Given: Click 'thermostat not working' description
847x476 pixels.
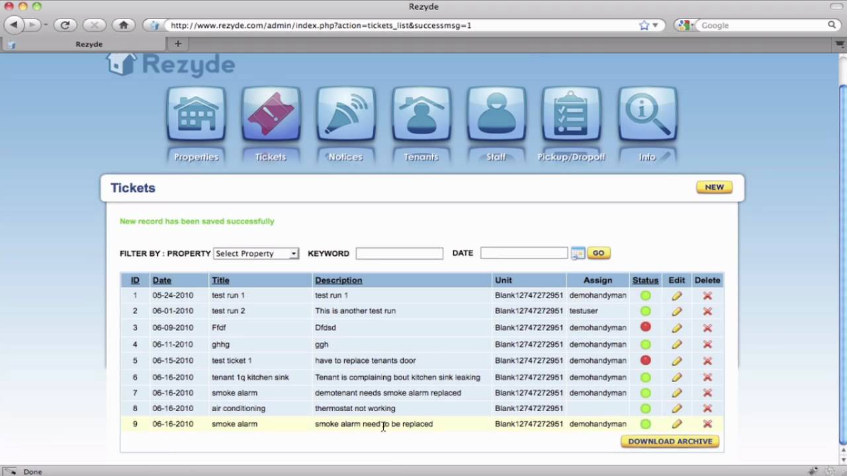Looking at the screenshot, I should pyautogui.click(x=355, y=409).
